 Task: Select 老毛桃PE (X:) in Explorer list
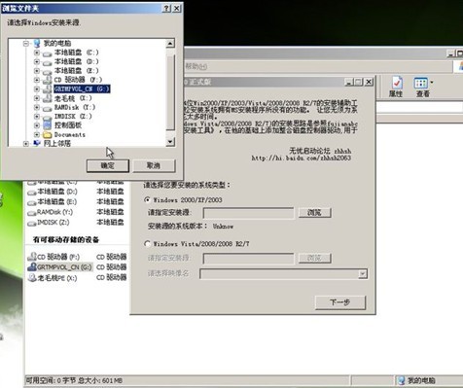click(57, 278)
